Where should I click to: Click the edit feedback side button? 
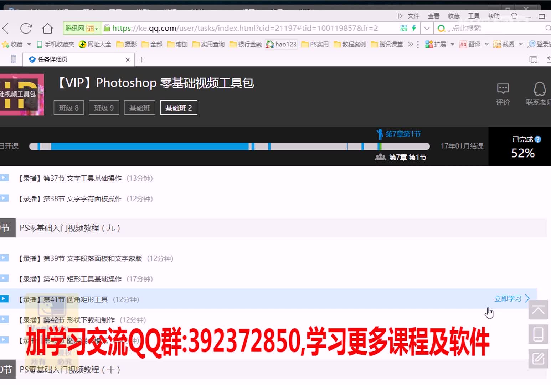(x=538, y=358)
